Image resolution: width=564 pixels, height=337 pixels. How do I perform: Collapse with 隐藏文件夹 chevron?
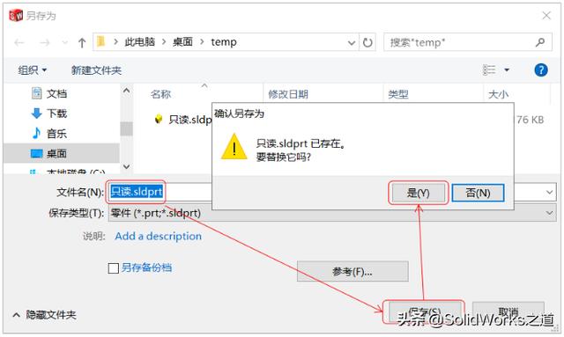[x=16, y=315]
